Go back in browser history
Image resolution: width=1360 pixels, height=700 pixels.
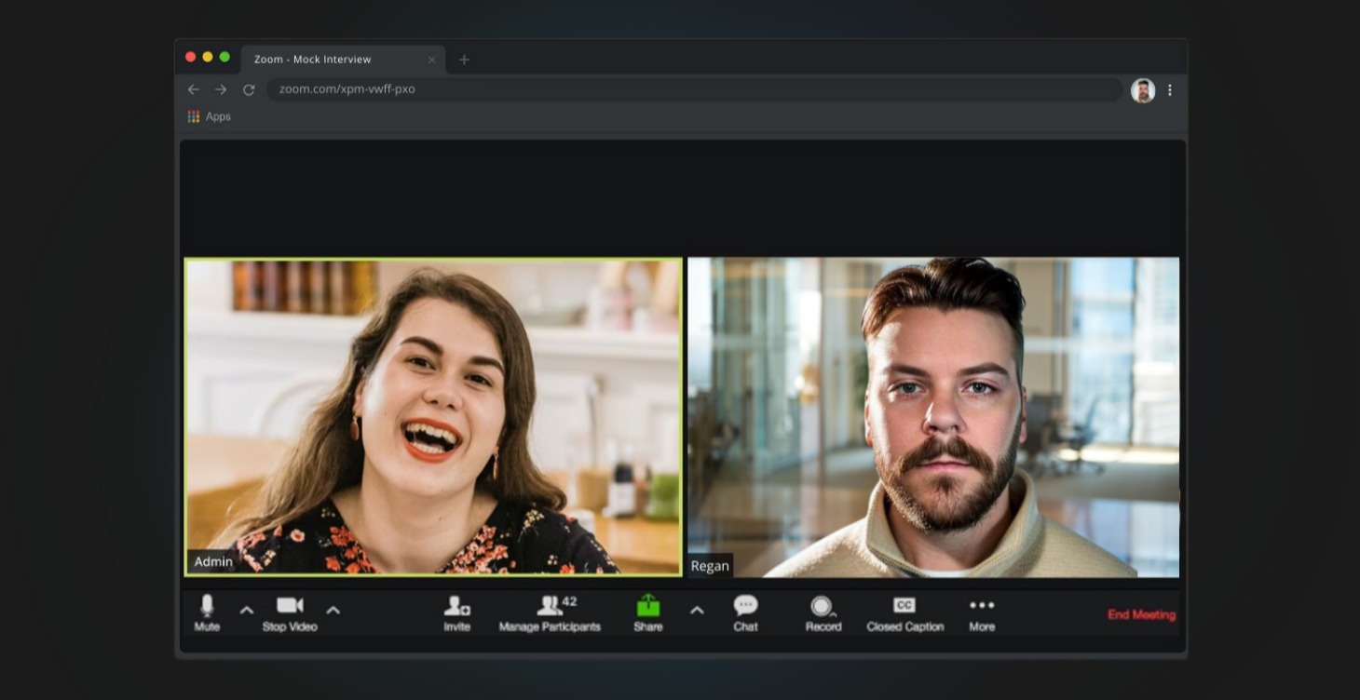point(194,89)
